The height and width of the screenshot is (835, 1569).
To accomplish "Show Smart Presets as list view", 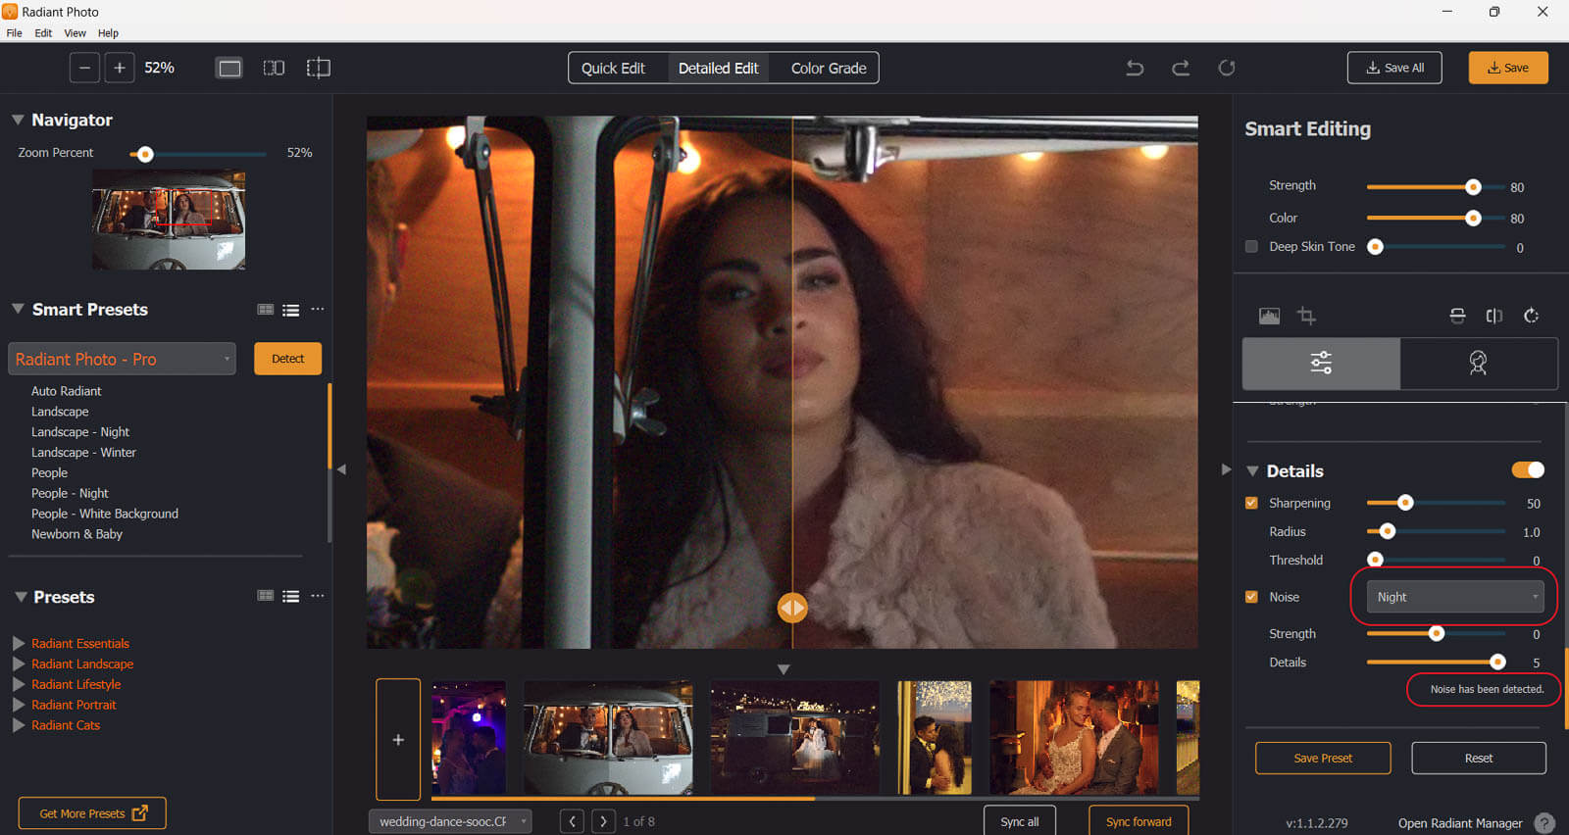I will (x=291, y=310).
